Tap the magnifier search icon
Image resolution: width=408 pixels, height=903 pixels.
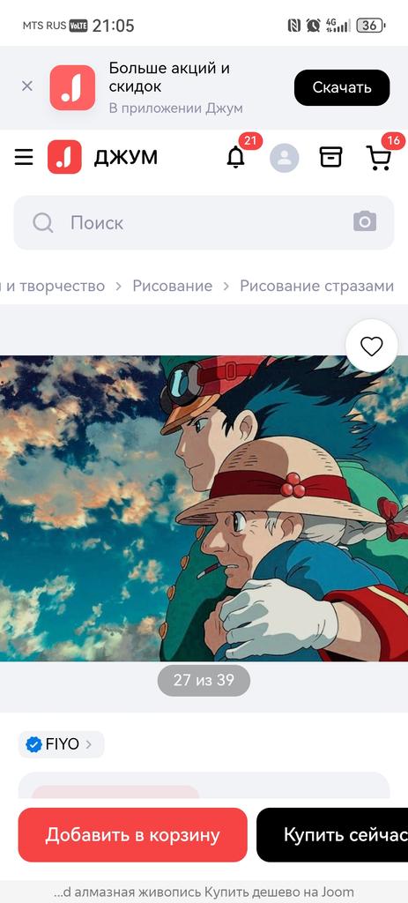tap(43, 222)
